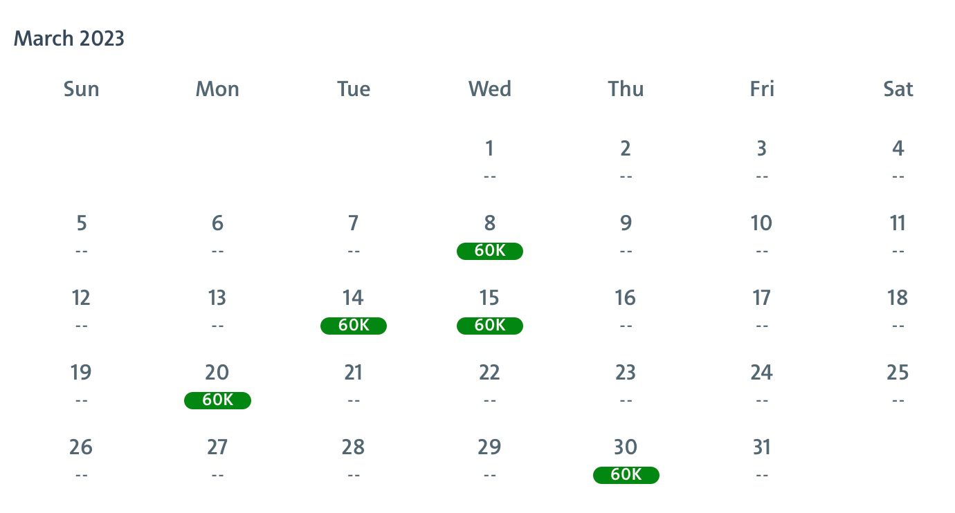Select March 1 on the calendar
The height and width of the screenshot is (513, 955).
489,148
